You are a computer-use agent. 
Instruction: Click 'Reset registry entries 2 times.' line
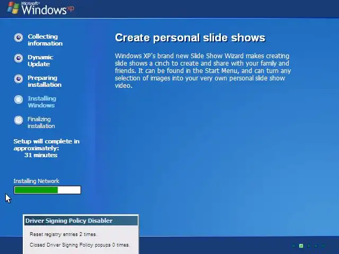(x=64, y=234)
